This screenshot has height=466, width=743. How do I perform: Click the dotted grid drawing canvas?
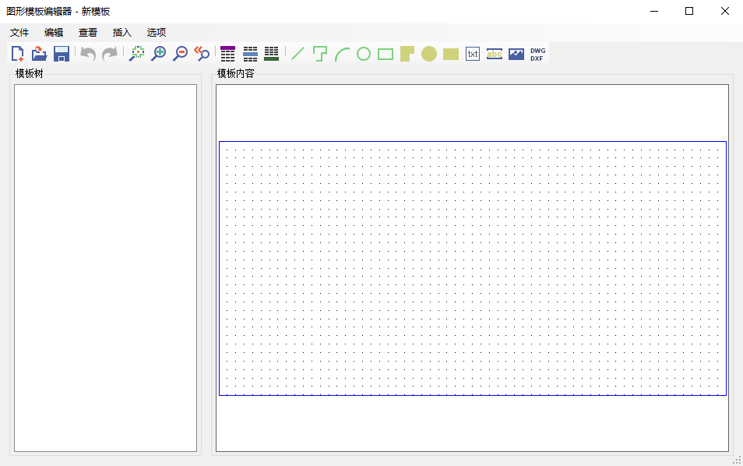tap(473, 268)
